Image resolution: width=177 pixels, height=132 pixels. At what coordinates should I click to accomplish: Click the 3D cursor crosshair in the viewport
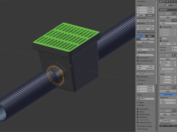[70, 66]
